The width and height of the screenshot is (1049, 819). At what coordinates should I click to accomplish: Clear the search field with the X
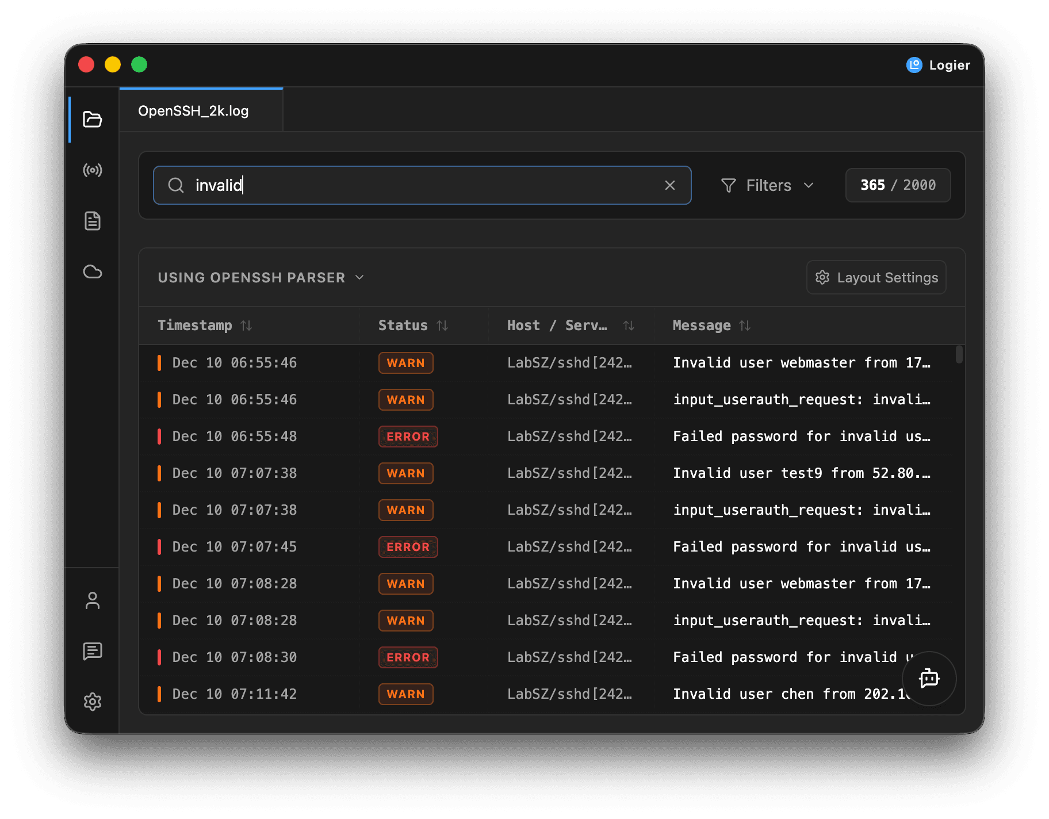(x=670, y=185)
